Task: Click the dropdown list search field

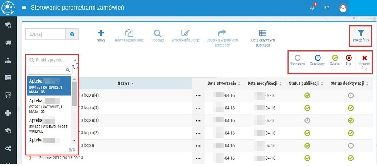Action: [x=50, y=70]
